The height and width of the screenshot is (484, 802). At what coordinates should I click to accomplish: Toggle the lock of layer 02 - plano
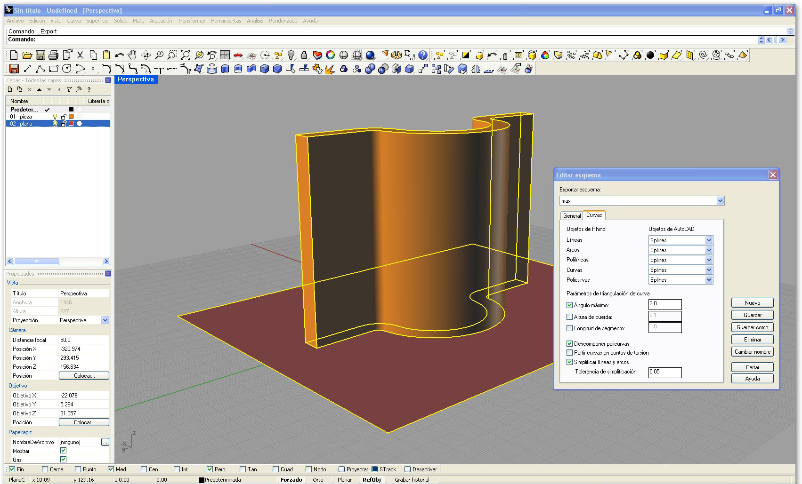(64, 124)
